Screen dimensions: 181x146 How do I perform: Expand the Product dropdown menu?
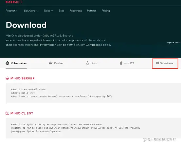pyautogui.click(x=12, y=10)
